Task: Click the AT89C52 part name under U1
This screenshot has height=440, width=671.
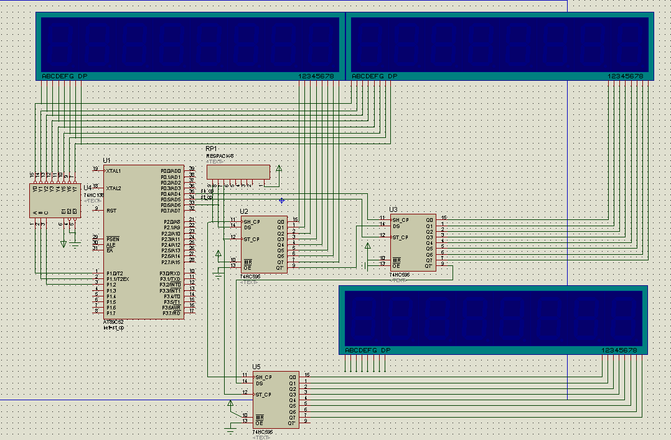Action: tap(113, 322)
